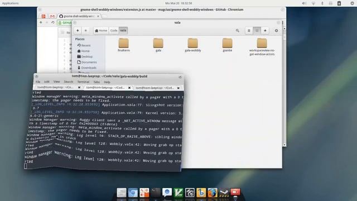
Task: Open the session power indicator
Action: coord(352,3)
